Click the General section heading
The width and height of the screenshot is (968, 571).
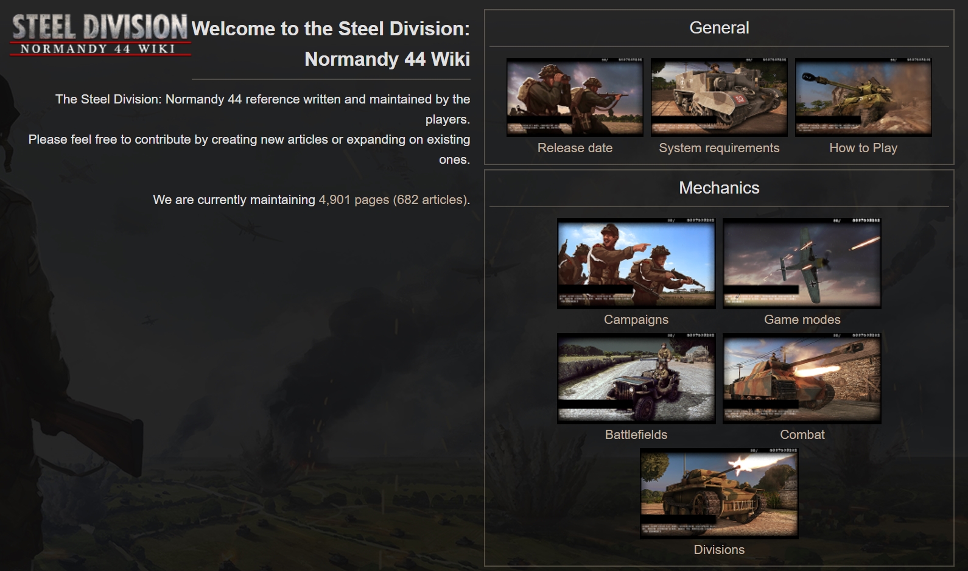[x=719, y=28]
